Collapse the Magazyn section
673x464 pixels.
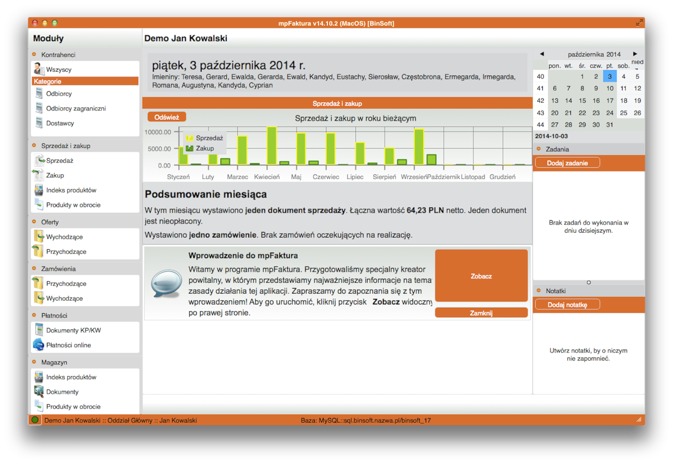34,362
